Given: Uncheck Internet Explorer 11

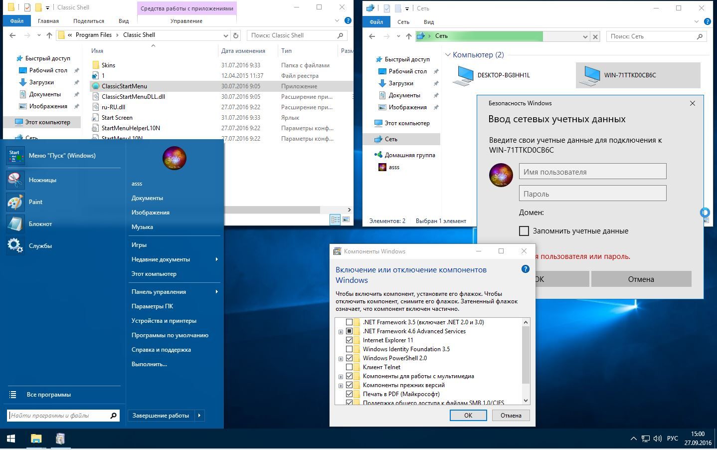Looking at the screenshot, I should (349, 340).
